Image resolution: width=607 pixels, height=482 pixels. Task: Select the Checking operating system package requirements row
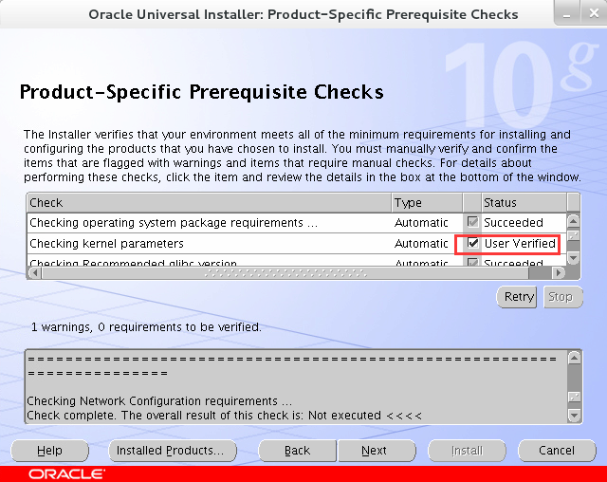[297, 223]
